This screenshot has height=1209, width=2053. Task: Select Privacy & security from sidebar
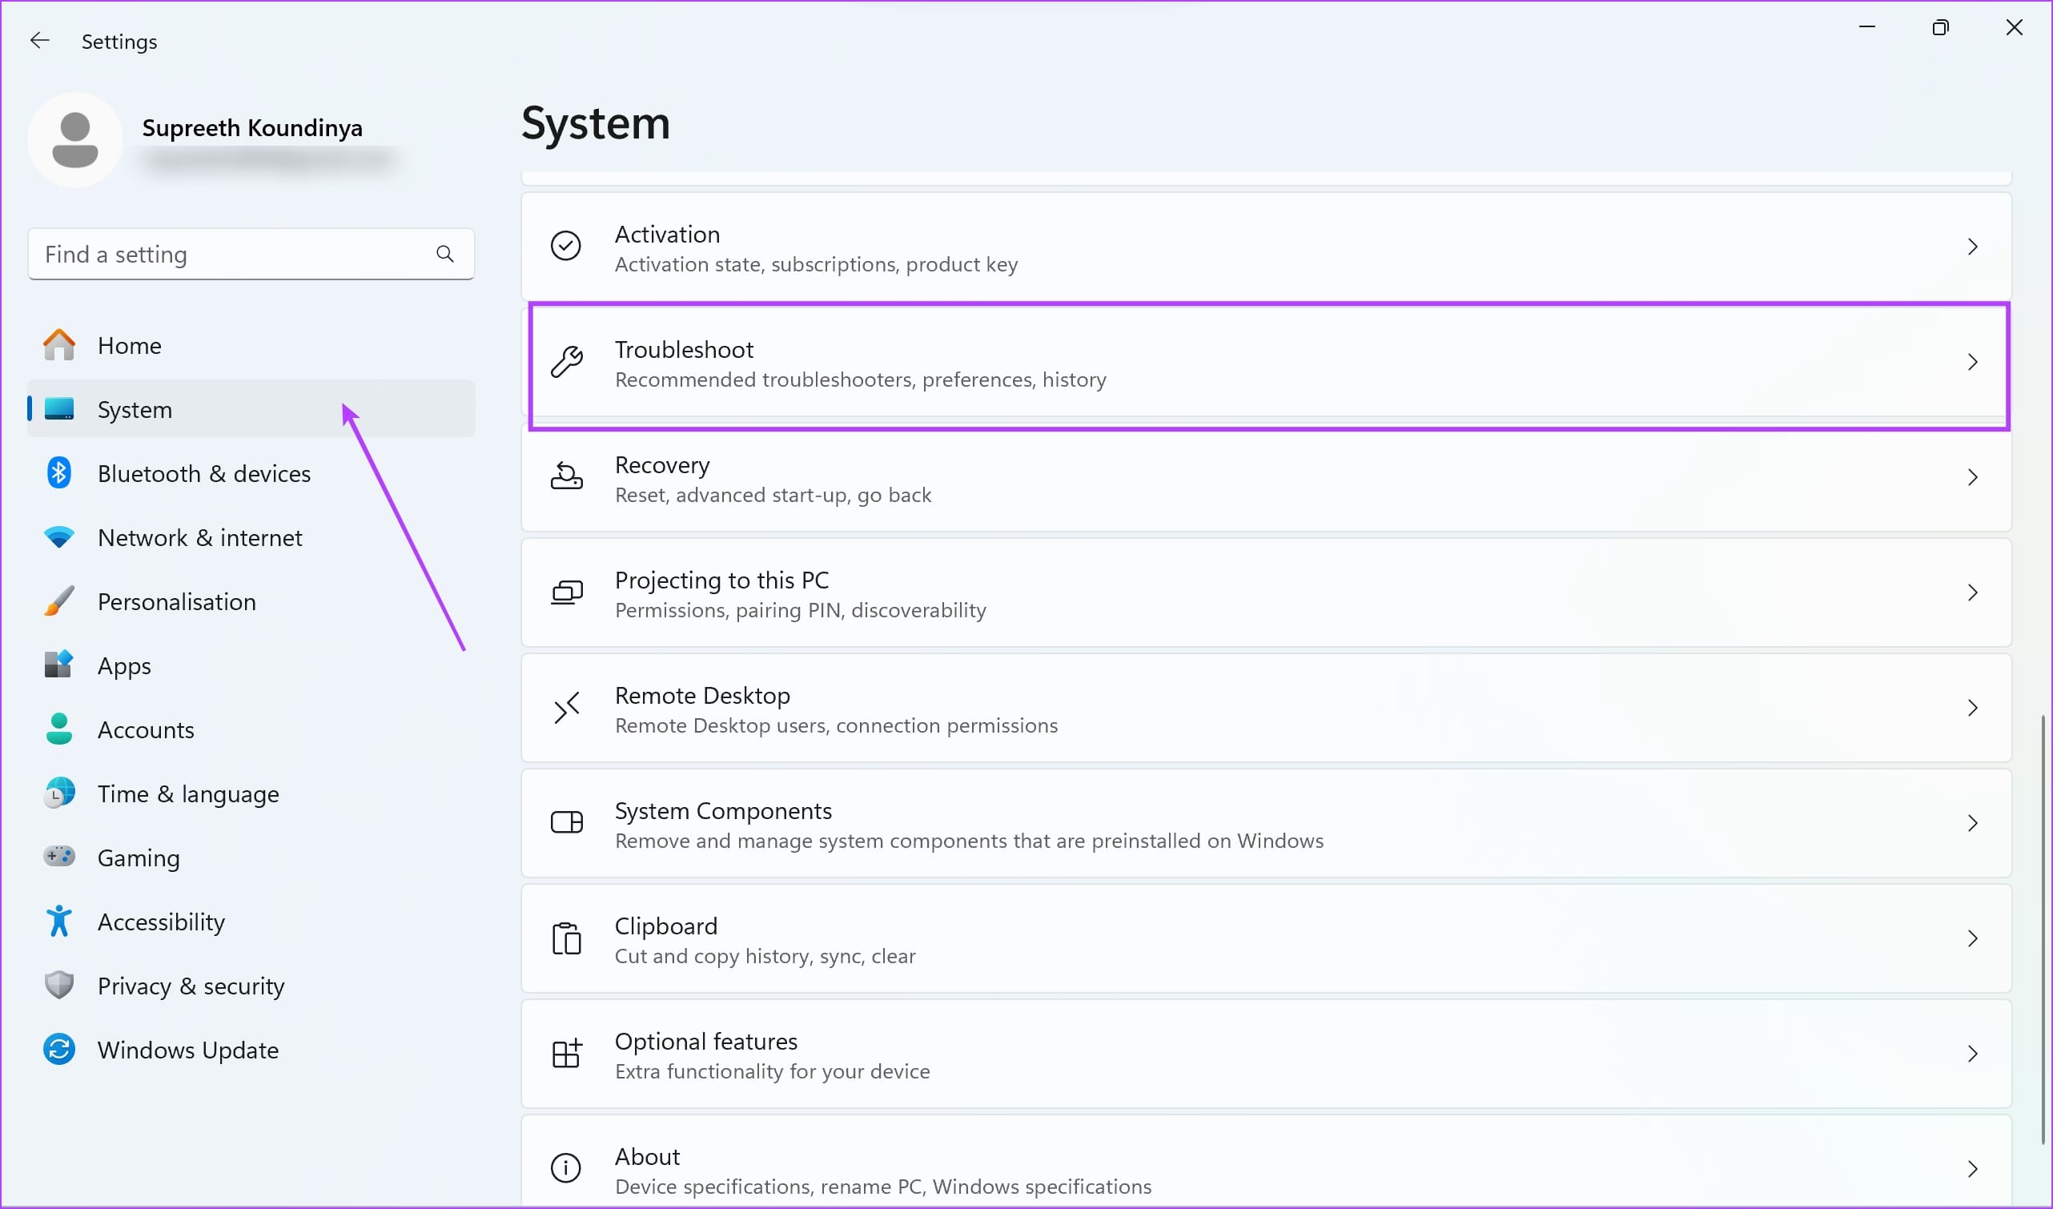coord(191,985)
